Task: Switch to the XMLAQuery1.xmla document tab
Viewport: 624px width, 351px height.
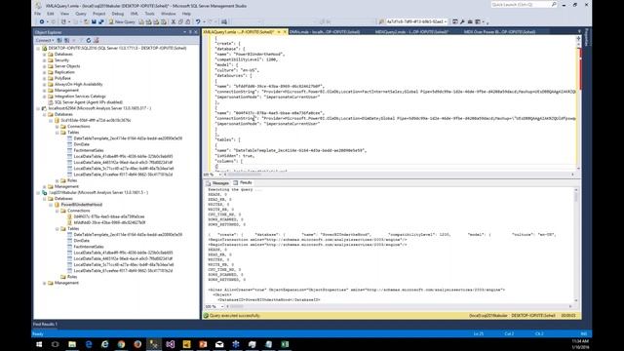Action: pyautogui.click(x=239, y=32)
